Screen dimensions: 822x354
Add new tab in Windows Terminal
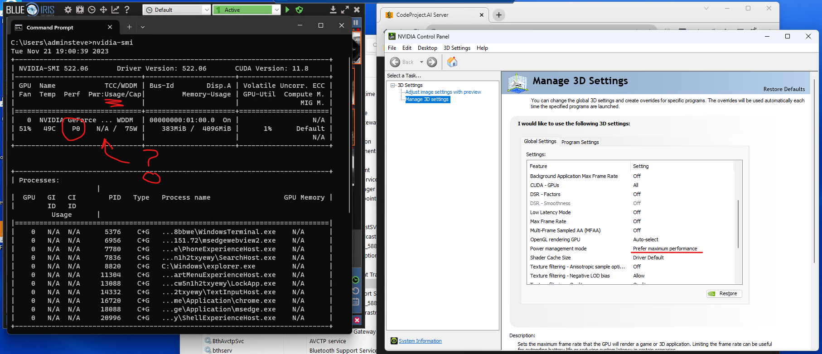(129, 27)
